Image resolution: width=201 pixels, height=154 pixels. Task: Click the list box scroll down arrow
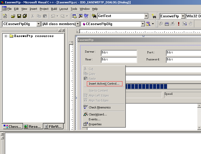(199, 128)
